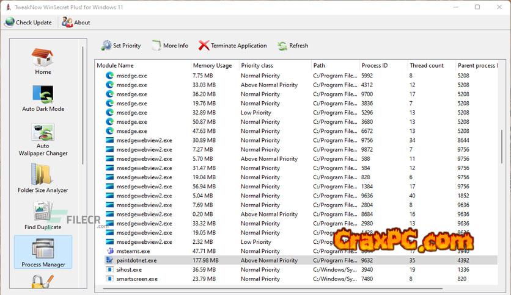Click the process list vertical scrollbar
The width and height of the screenshot is (511, 295).
point(502,146)
